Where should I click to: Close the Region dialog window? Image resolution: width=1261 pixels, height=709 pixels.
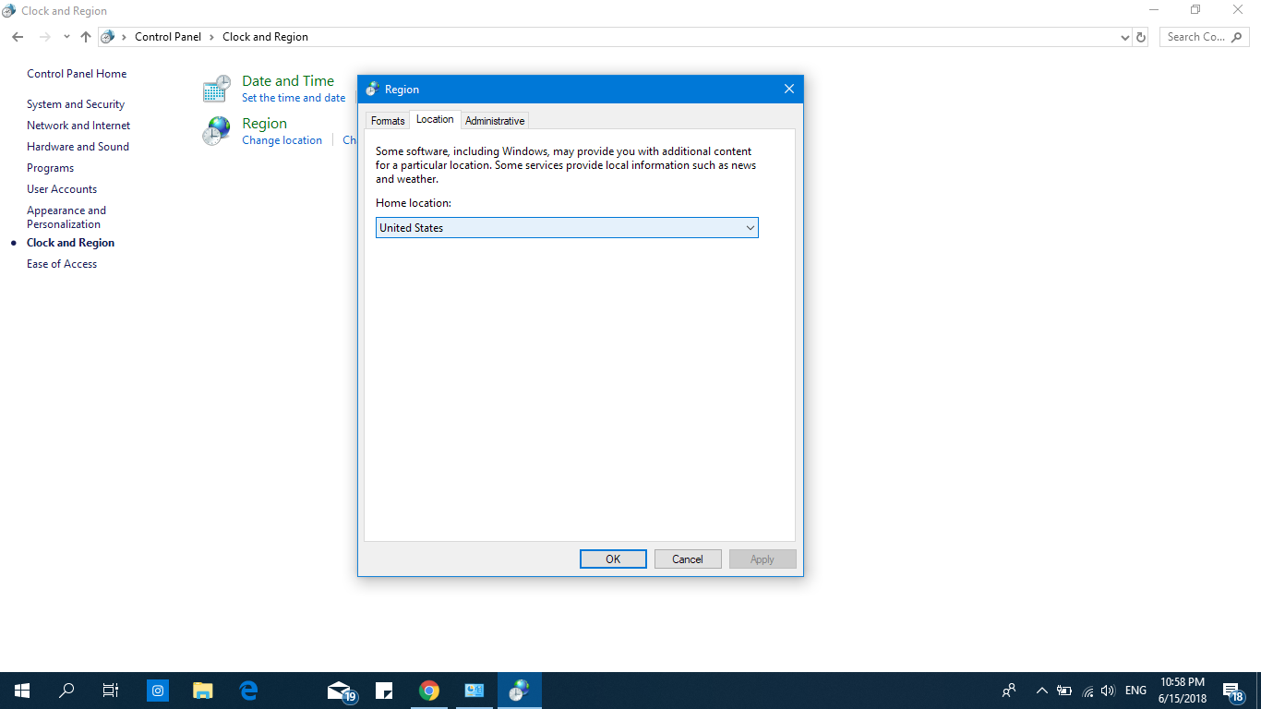[788, 89]
